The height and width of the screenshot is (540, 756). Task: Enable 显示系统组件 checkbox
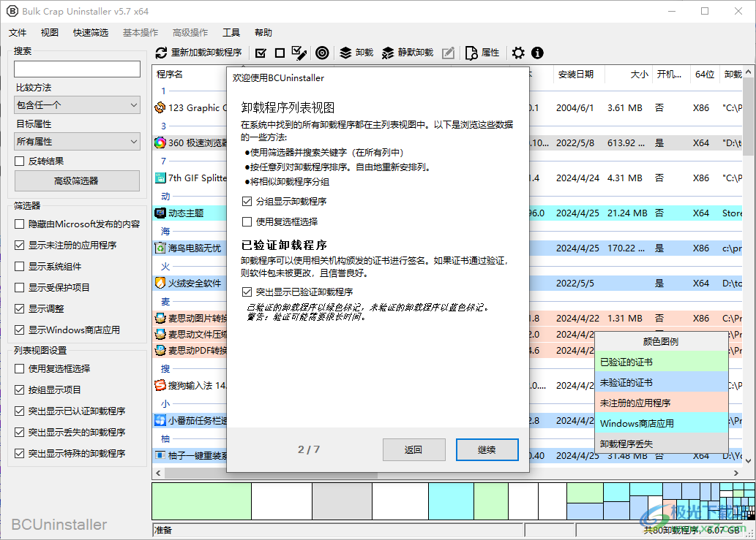tap(19, 267)
